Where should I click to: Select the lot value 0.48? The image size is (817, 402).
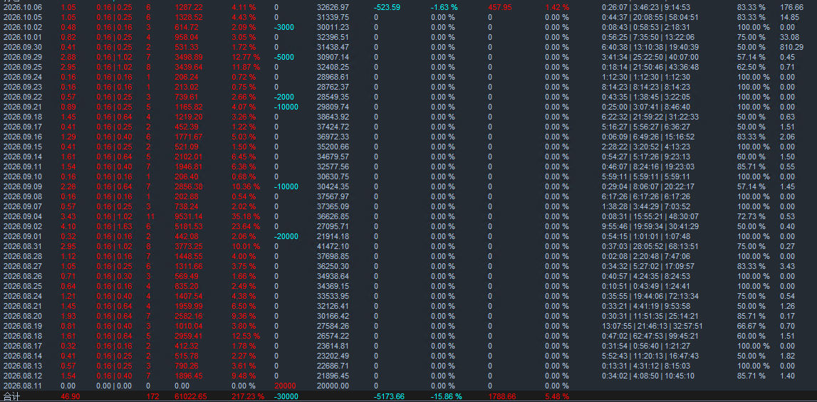68,27
